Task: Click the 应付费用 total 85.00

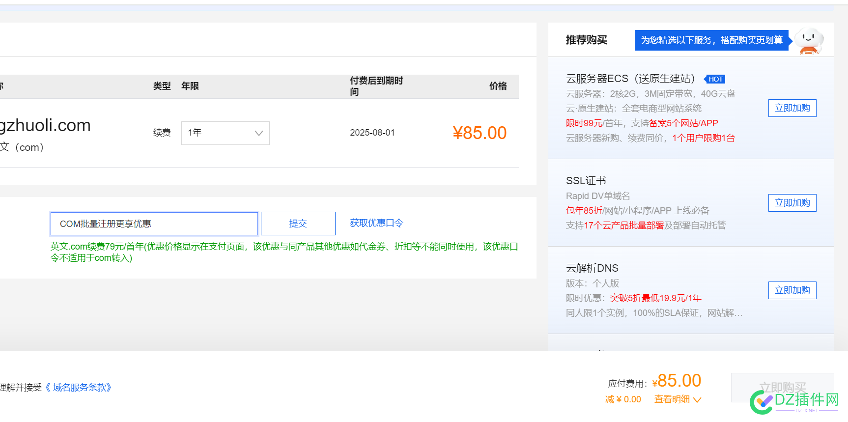Action: [x=677, y=381]
